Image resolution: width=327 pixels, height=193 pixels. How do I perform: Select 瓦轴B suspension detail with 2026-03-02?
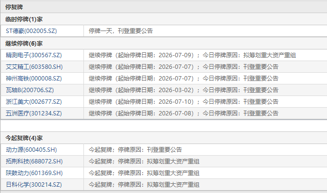click(x=183, y=90)
